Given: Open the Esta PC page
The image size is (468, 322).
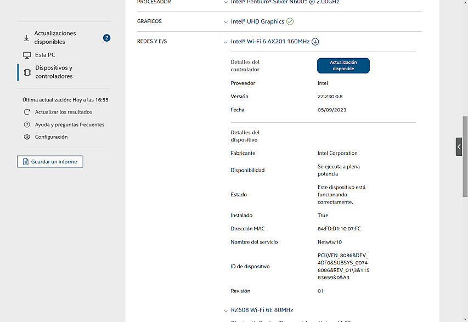Looking at the screenshot, I should click(x=45, y=55).
